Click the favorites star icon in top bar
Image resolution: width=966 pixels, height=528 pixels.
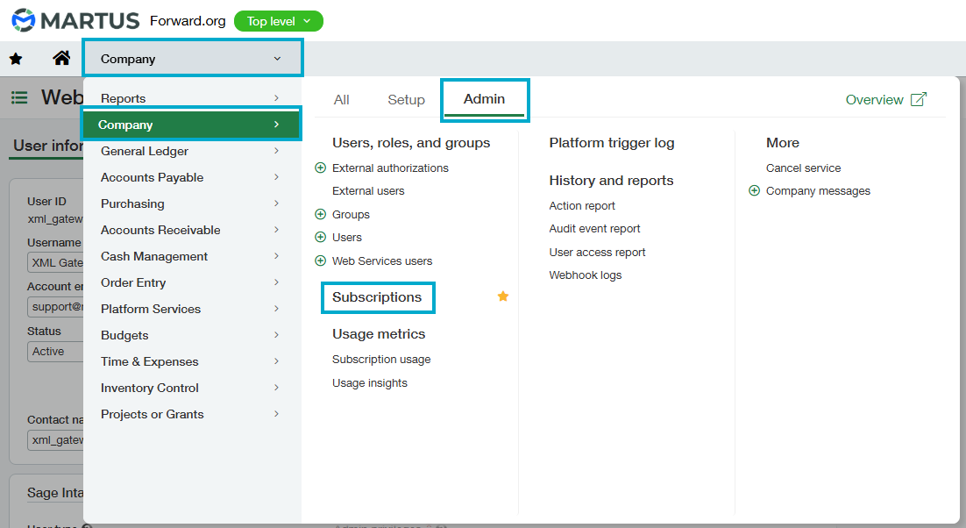point(16,59)
